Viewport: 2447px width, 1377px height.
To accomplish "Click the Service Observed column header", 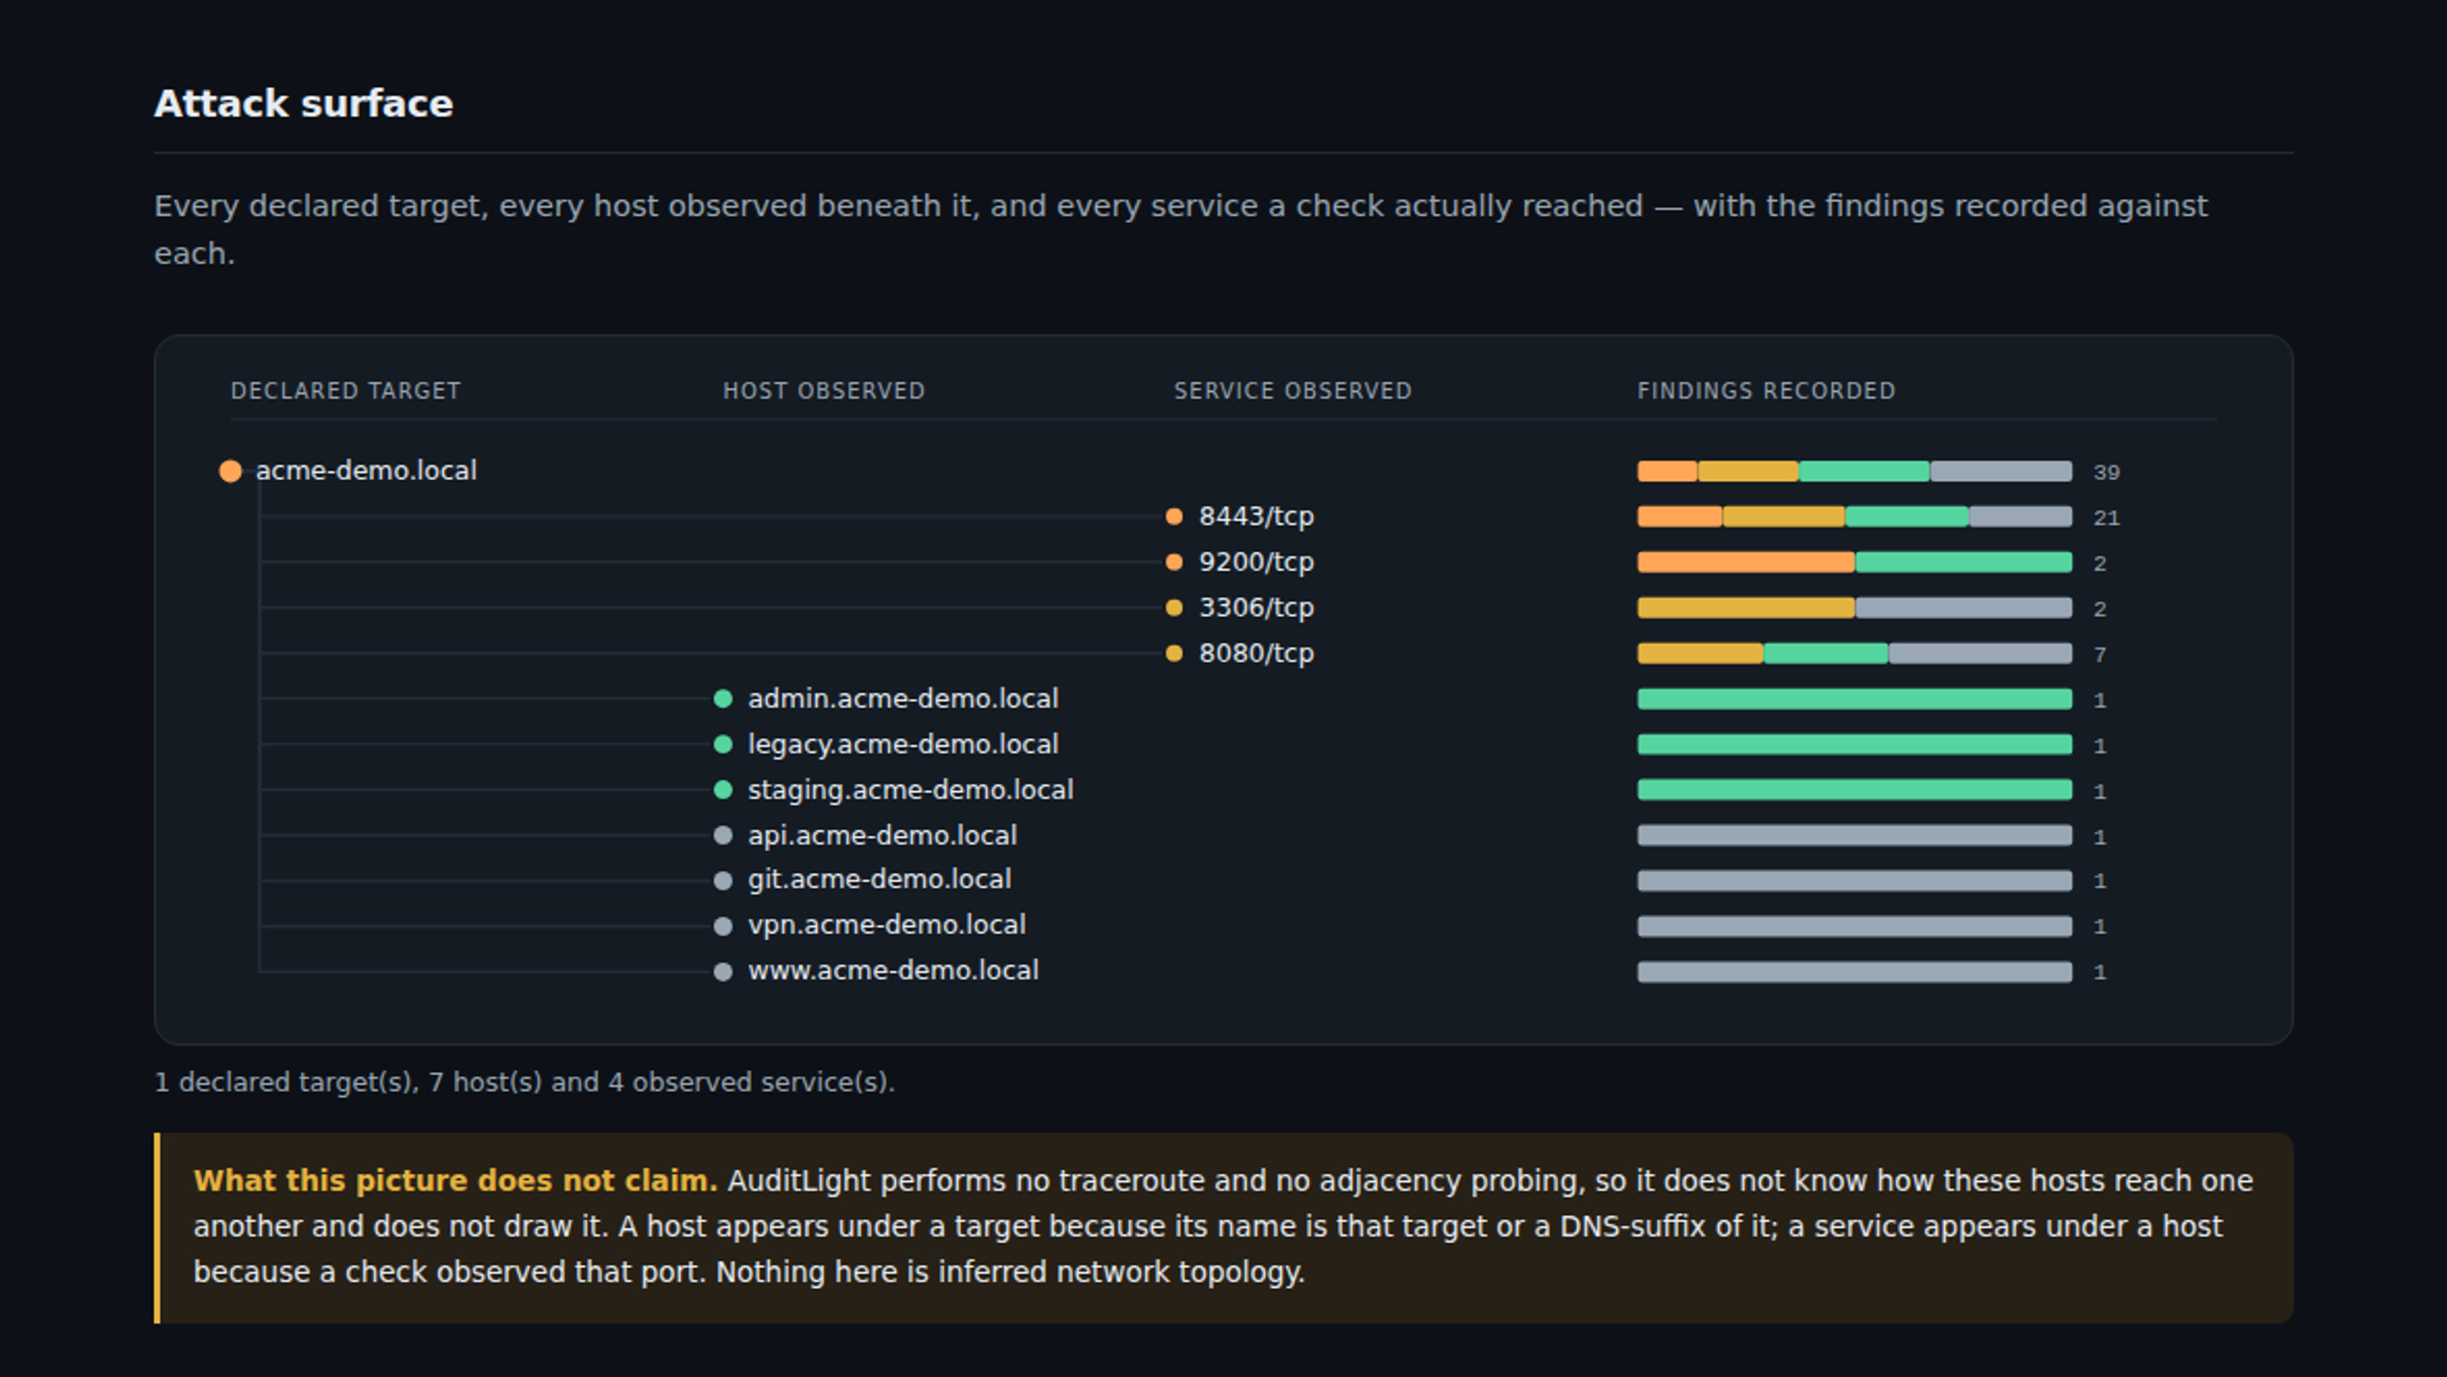I will pyautogui.click(x=1293, y=391).
